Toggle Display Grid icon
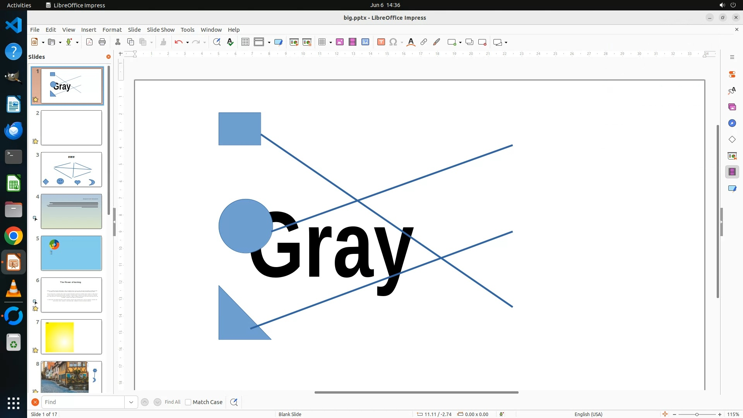Image resolution: width=743 pixels, height=418 pixels. 245,42
